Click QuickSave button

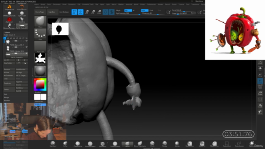coord(199,1)
